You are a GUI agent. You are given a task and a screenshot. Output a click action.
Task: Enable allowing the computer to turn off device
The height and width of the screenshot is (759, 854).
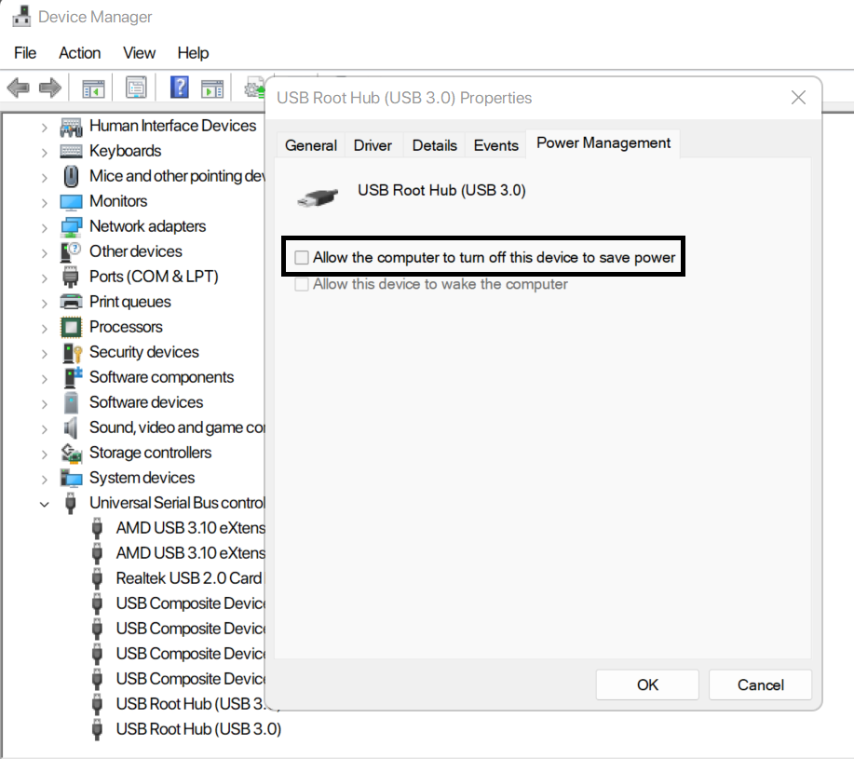point(300,255)
